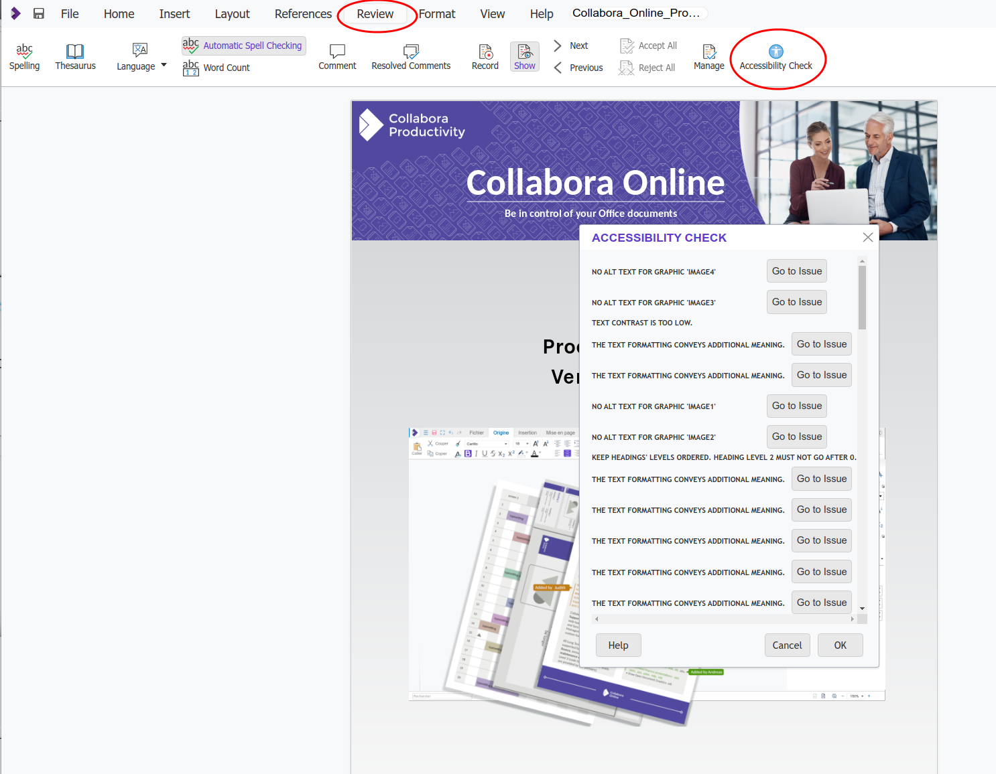Toggle Record changes
996x774 pixels.
tap(485, 57)
